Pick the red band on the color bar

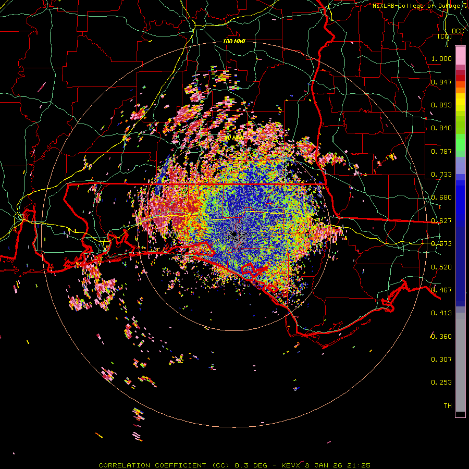[460, 78]
